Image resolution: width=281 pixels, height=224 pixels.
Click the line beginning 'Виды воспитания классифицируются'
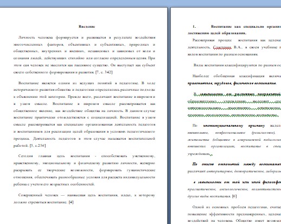tap(237, 65)
